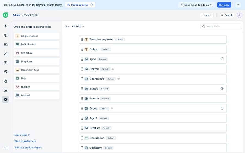The width and height of the screenshot is (245, 153).
Task: Open the Analytics chart sidebar icon
Action: [x=6, y=90]
